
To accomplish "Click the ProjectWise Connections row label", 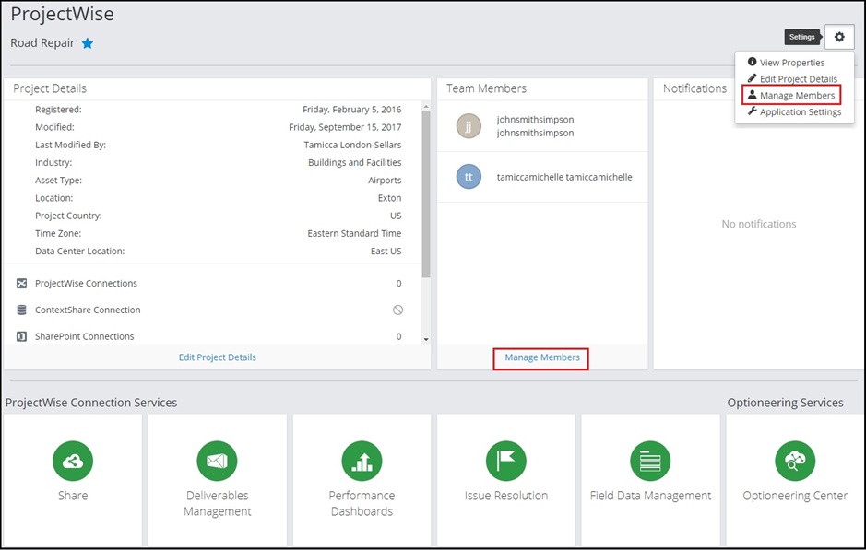I will coord(86,284).
